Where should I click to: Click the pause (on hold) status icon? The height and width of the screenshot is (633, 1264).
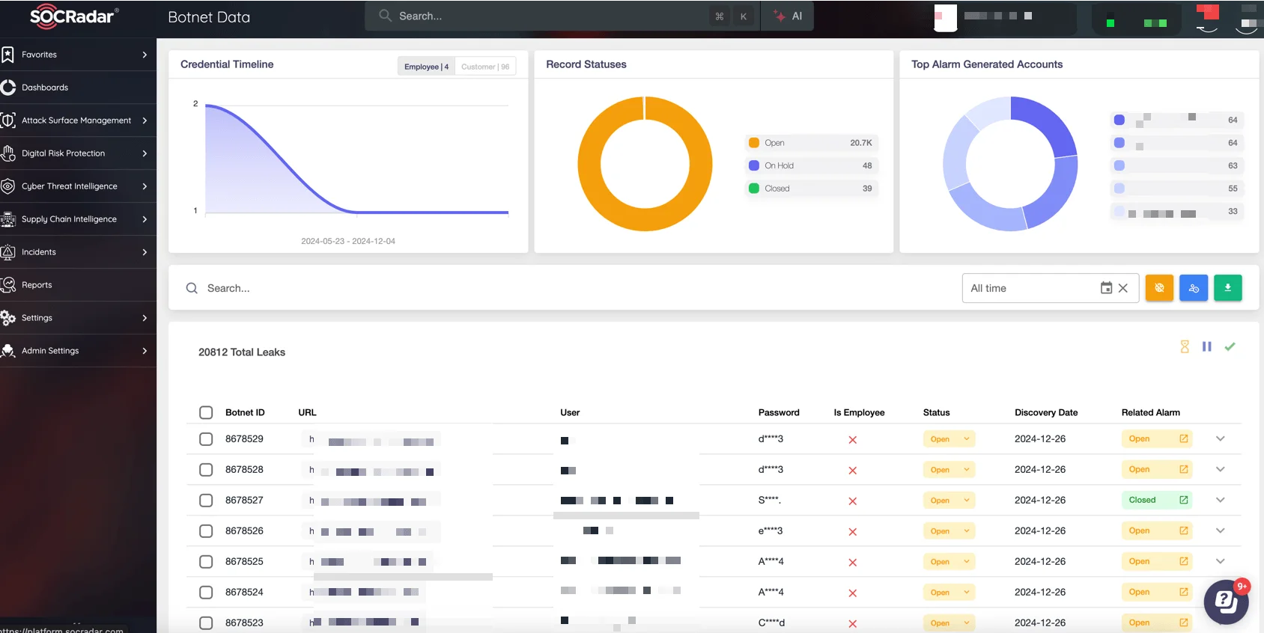click(x=1207, y=346)
